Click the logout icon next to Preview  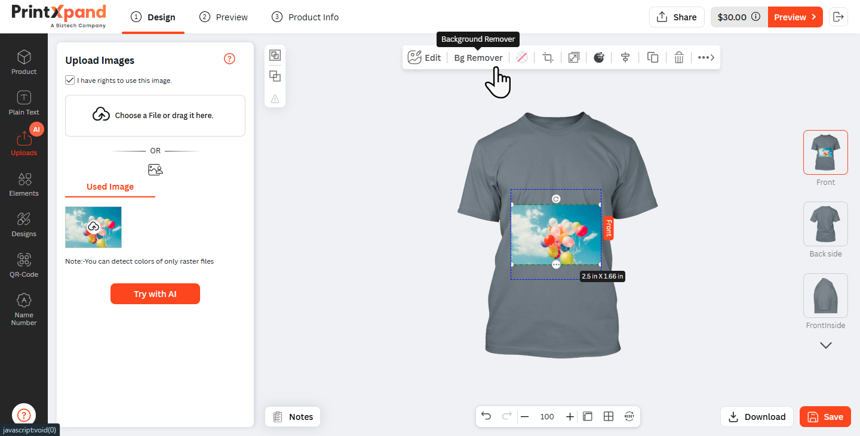point(838,17)
